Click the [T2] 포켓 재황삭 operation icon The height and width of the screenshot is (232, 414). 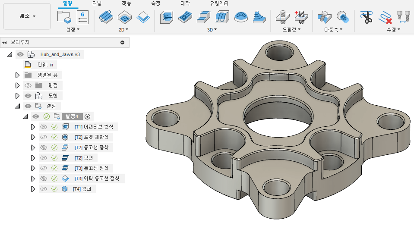click(x=65, y=137)
